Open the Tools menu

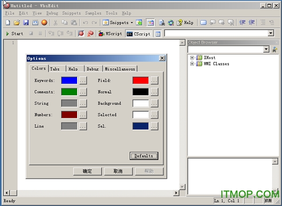111,13
